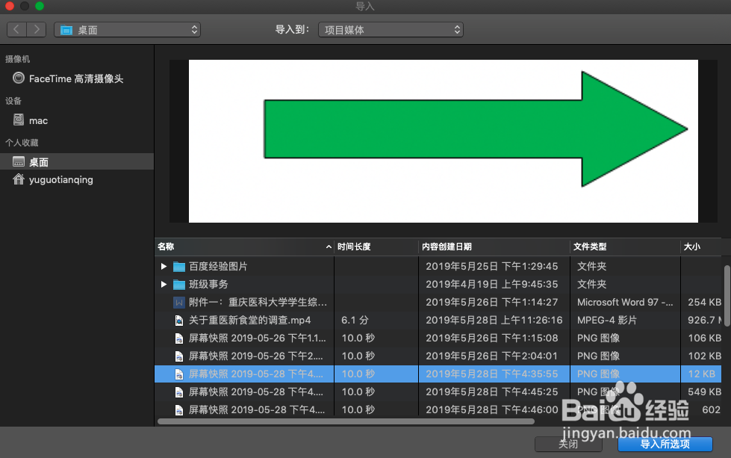Open the 导入到 项目媒体 dropdown

(x=391, y=29)
